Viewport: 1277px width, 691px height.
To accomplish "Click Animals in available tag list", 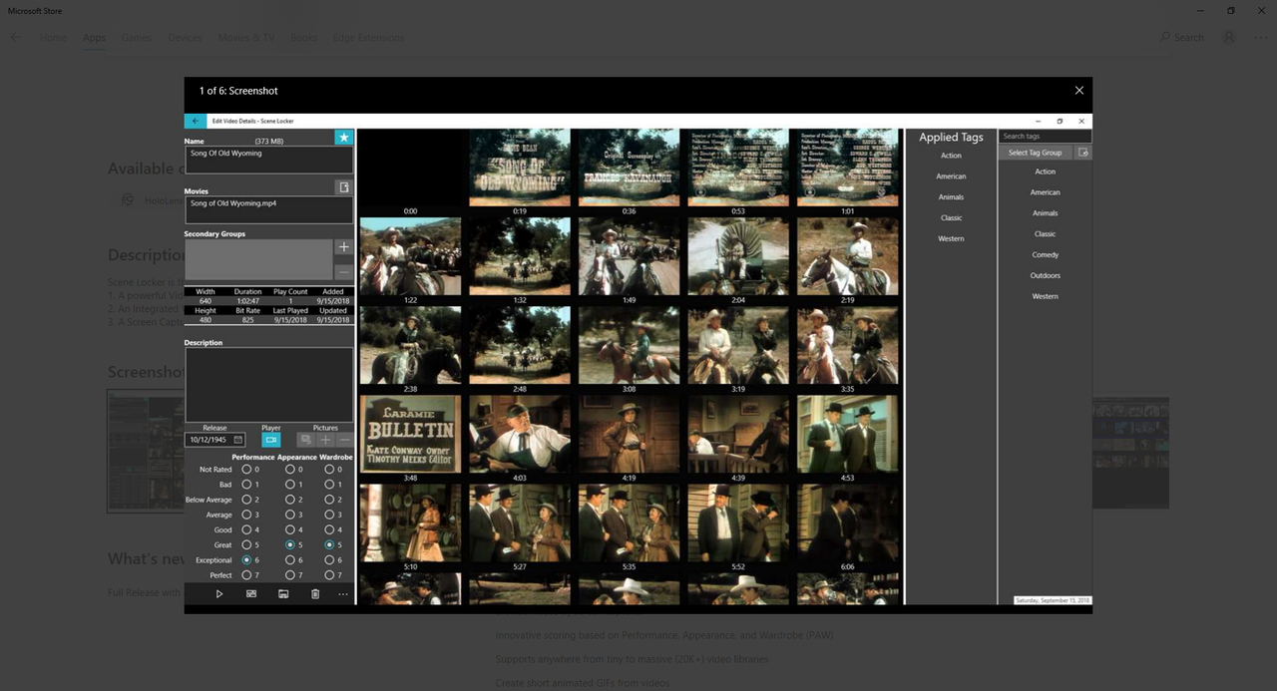I will pyautogui.click(x=1046, y=213).
